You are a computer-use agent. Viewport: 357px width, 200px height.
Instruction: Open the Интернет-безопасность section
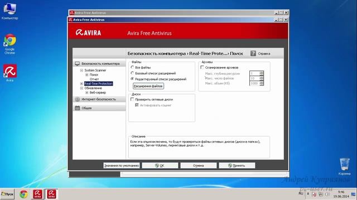99,99
